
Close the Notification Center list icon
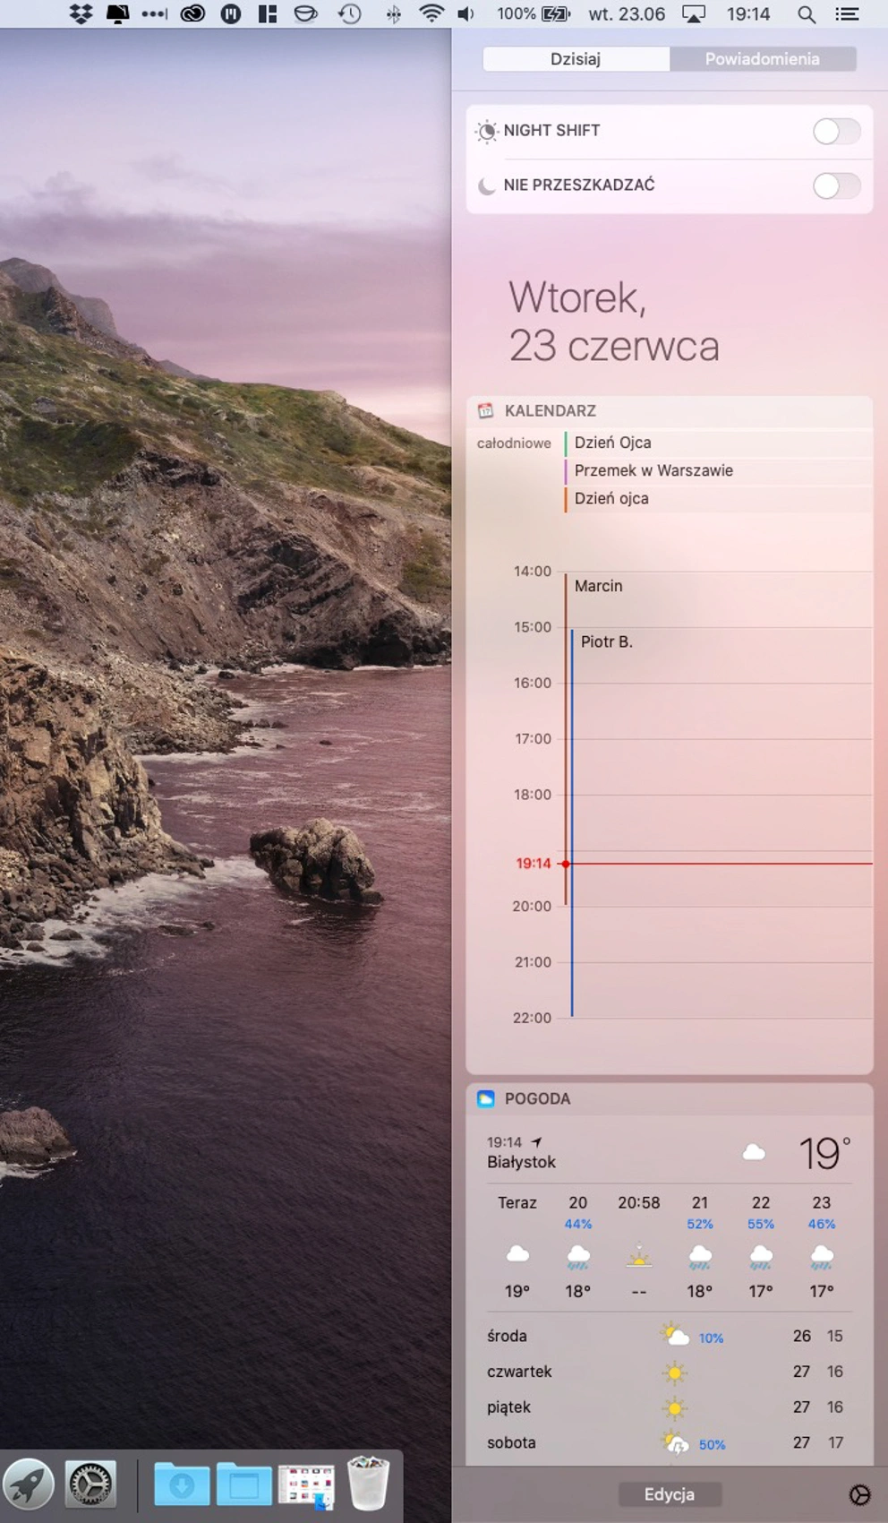[x=847, y=13]
